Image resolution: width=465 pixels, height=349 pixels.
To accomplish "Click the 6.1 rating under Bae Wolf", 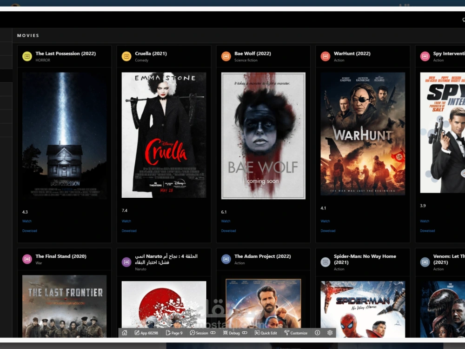I will [224, 212].
